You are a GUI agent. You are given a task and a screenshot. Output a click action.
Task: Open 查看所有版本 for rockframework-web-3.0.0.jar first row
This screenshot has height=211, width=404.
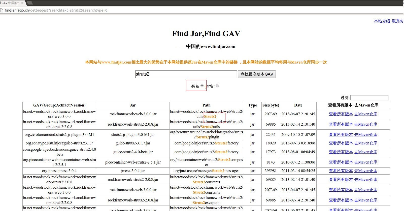341,114
